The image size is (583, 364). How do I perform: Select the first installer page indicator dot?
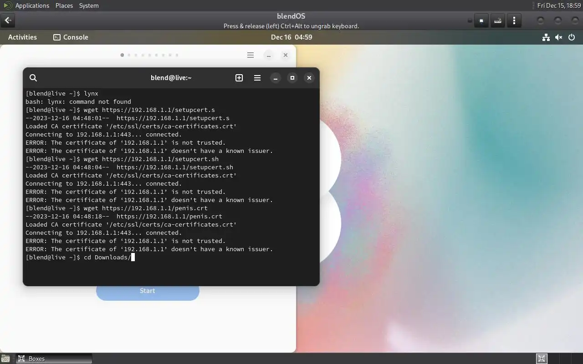pos(122,55)
